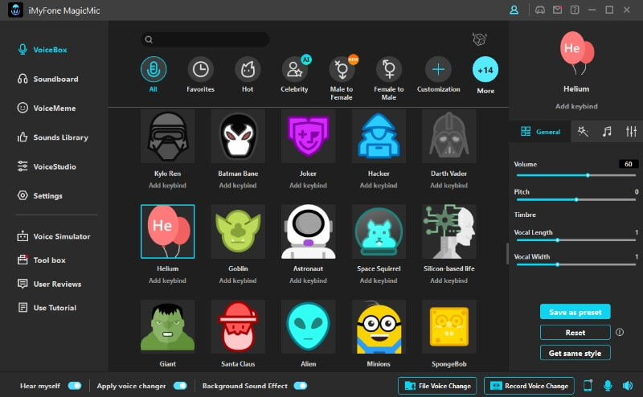
Task: Open File Voice Change
Action: point(437,386)
